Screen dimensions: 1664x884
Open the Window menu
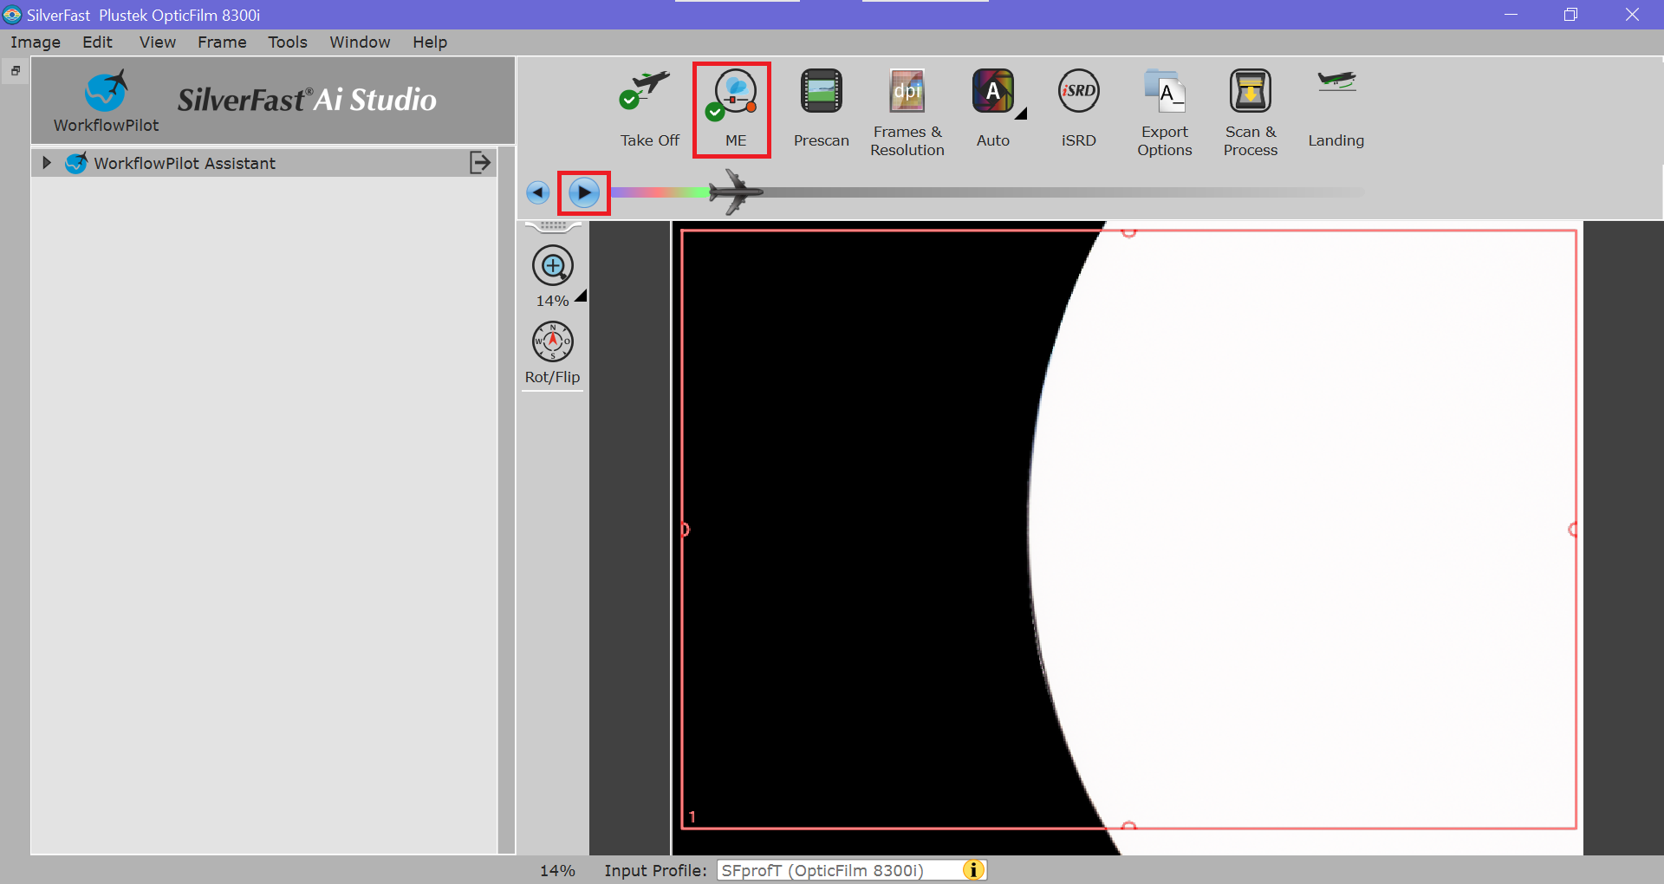(x=360, y=42)
